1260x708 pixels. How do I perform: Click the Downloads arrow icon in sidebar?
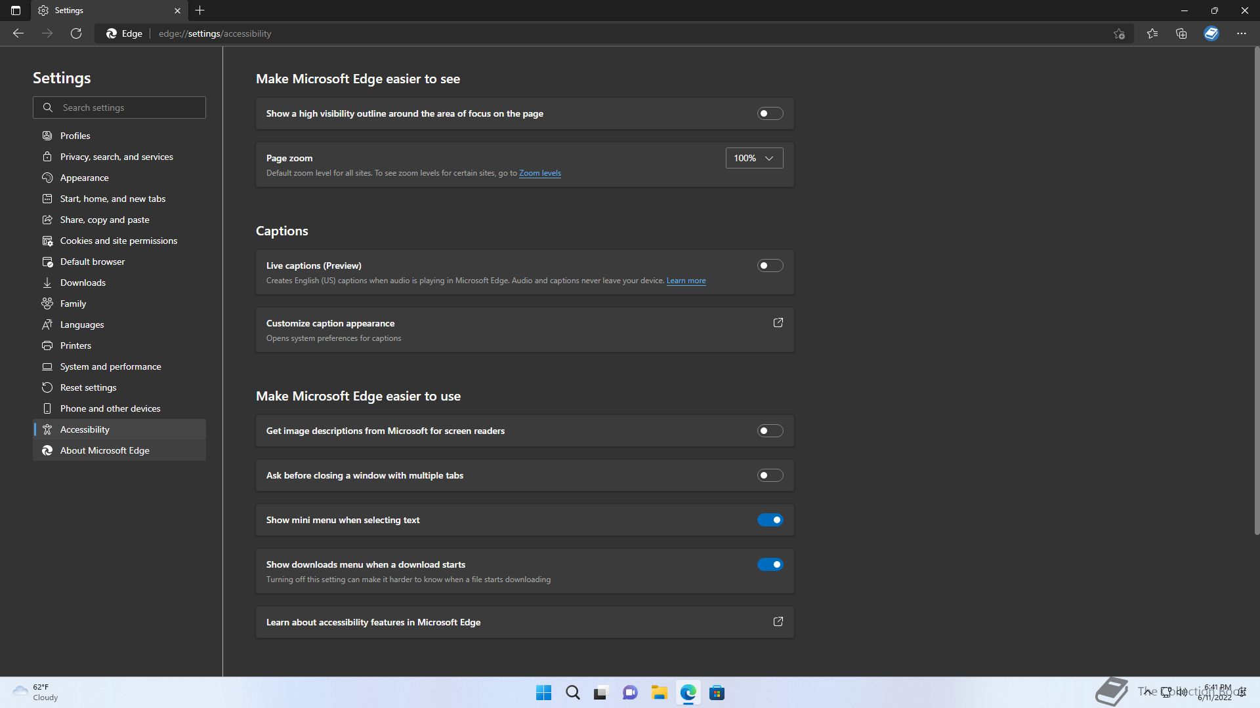pyautogui.click(x=47, y=283)
